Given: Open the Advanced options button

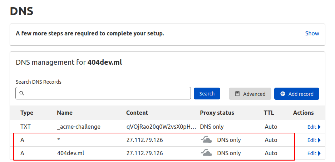Looking at the screenshot, I should (250, 94).
